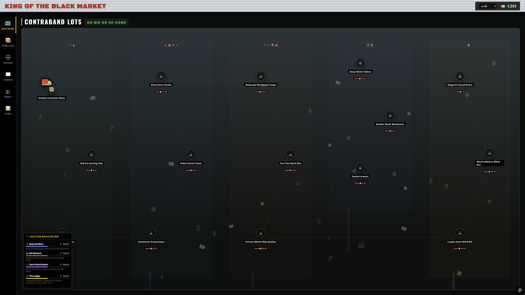Click the 'Need 200.0K' tag under Deep Winter Nukes
Image resolution: width=525 pixels, height=295 pixels.
[360, 79]
